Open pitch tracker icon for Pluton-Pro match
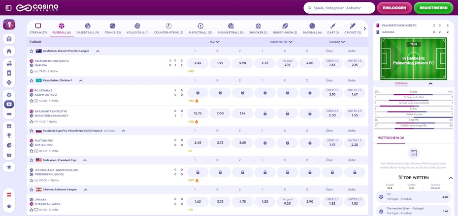This screenshot has width=458, height=216. tap(36, 151)
